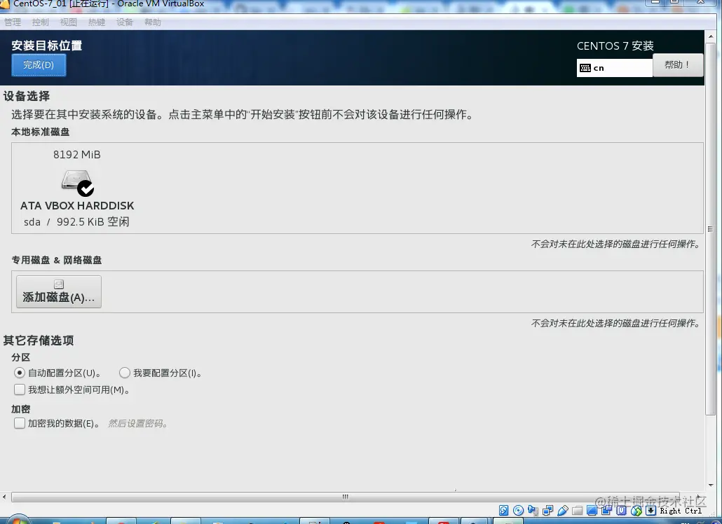Open the 帮助 menu in VirtualBox menu bar

(x=152, y=22)
